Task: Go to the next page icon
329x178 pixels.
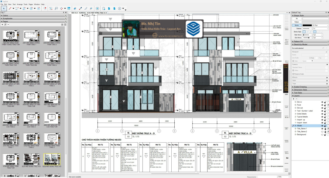Action: [x=114, y=8]
